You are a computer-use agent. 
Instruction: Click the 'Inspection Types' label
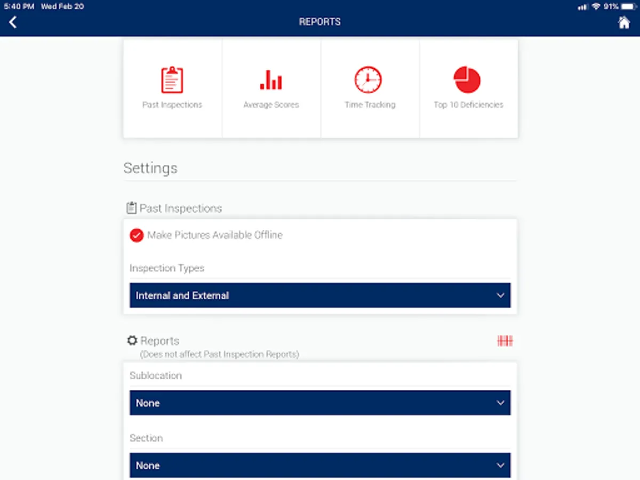point(167,268)
